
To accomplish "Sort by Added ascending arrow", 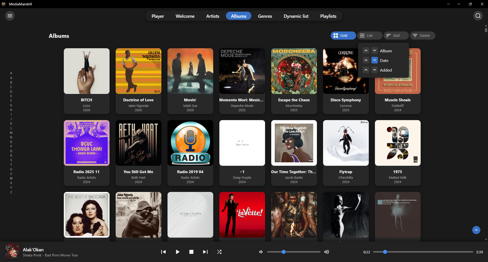I will pos(366,70).
